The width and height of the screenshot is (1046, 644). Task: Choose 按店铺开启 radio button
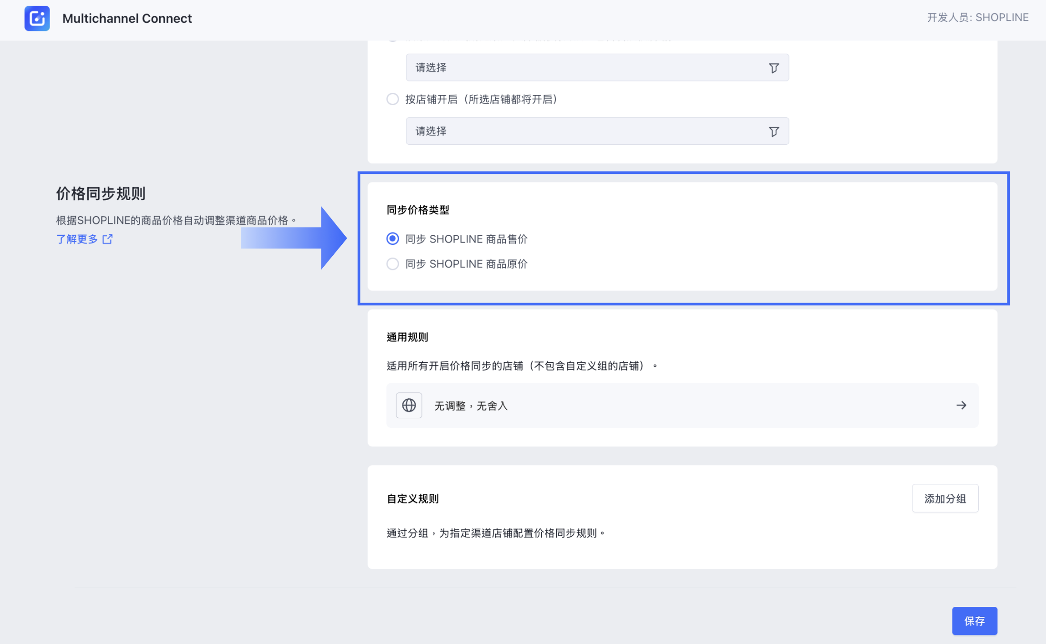pyautogui.click(x=392, y=99)
